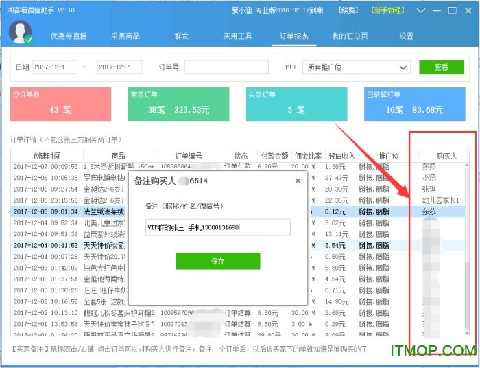
Task: Click the 备注 nickname input field in dialog
Action: (217, 227)
